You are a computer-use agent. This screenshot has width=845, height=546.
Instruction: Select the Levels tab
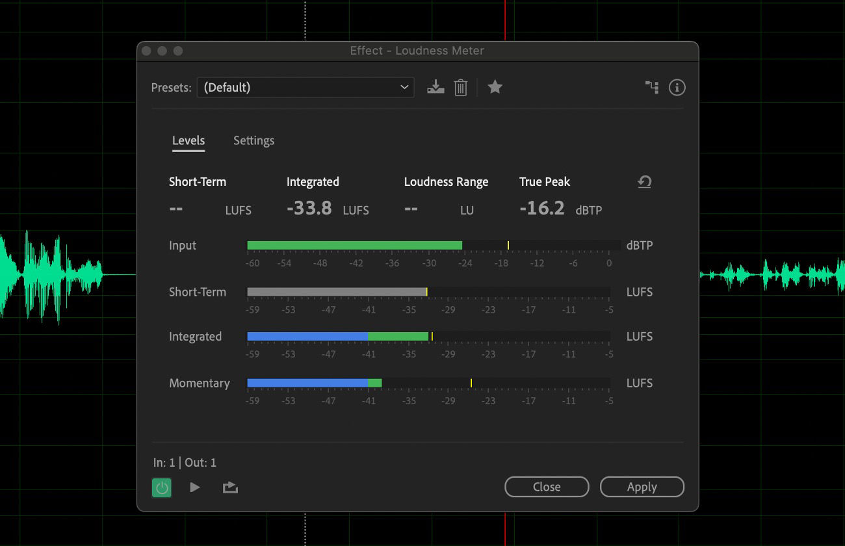[x=188, y=140]
